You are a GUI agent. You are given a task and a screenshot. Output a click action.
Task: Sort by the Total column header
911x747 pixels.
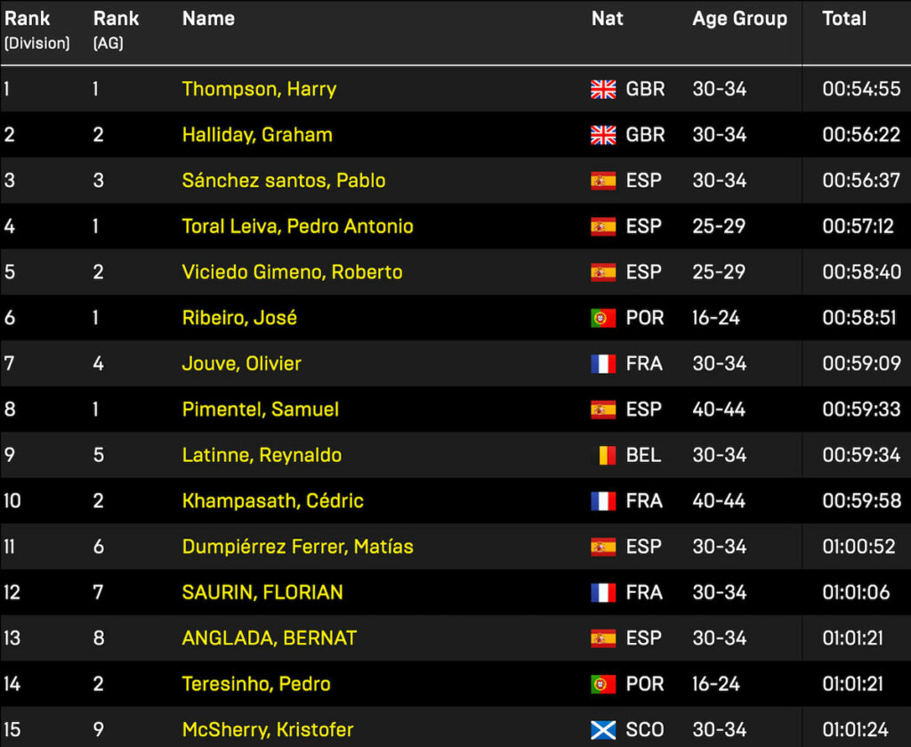click(843, 19)
